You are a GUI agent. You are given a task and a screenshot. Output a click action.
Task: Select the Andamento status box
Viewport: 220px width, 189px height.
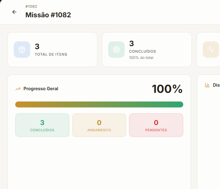point(99,125)
